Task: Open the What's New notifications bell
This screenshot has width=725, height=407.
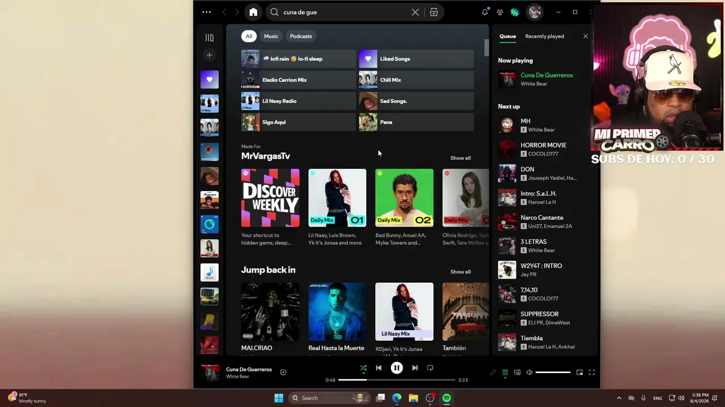Action: [485, 12]
